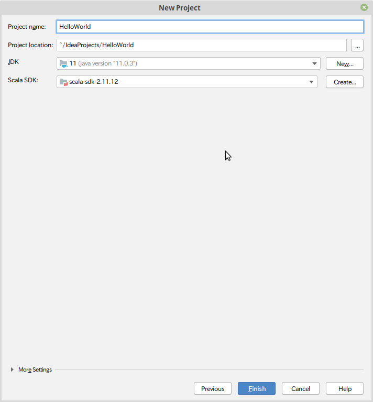Click the scala-sdk-2.11.12 folder icon
Viewport: 373px width, 402px height.
pos(63,82)
